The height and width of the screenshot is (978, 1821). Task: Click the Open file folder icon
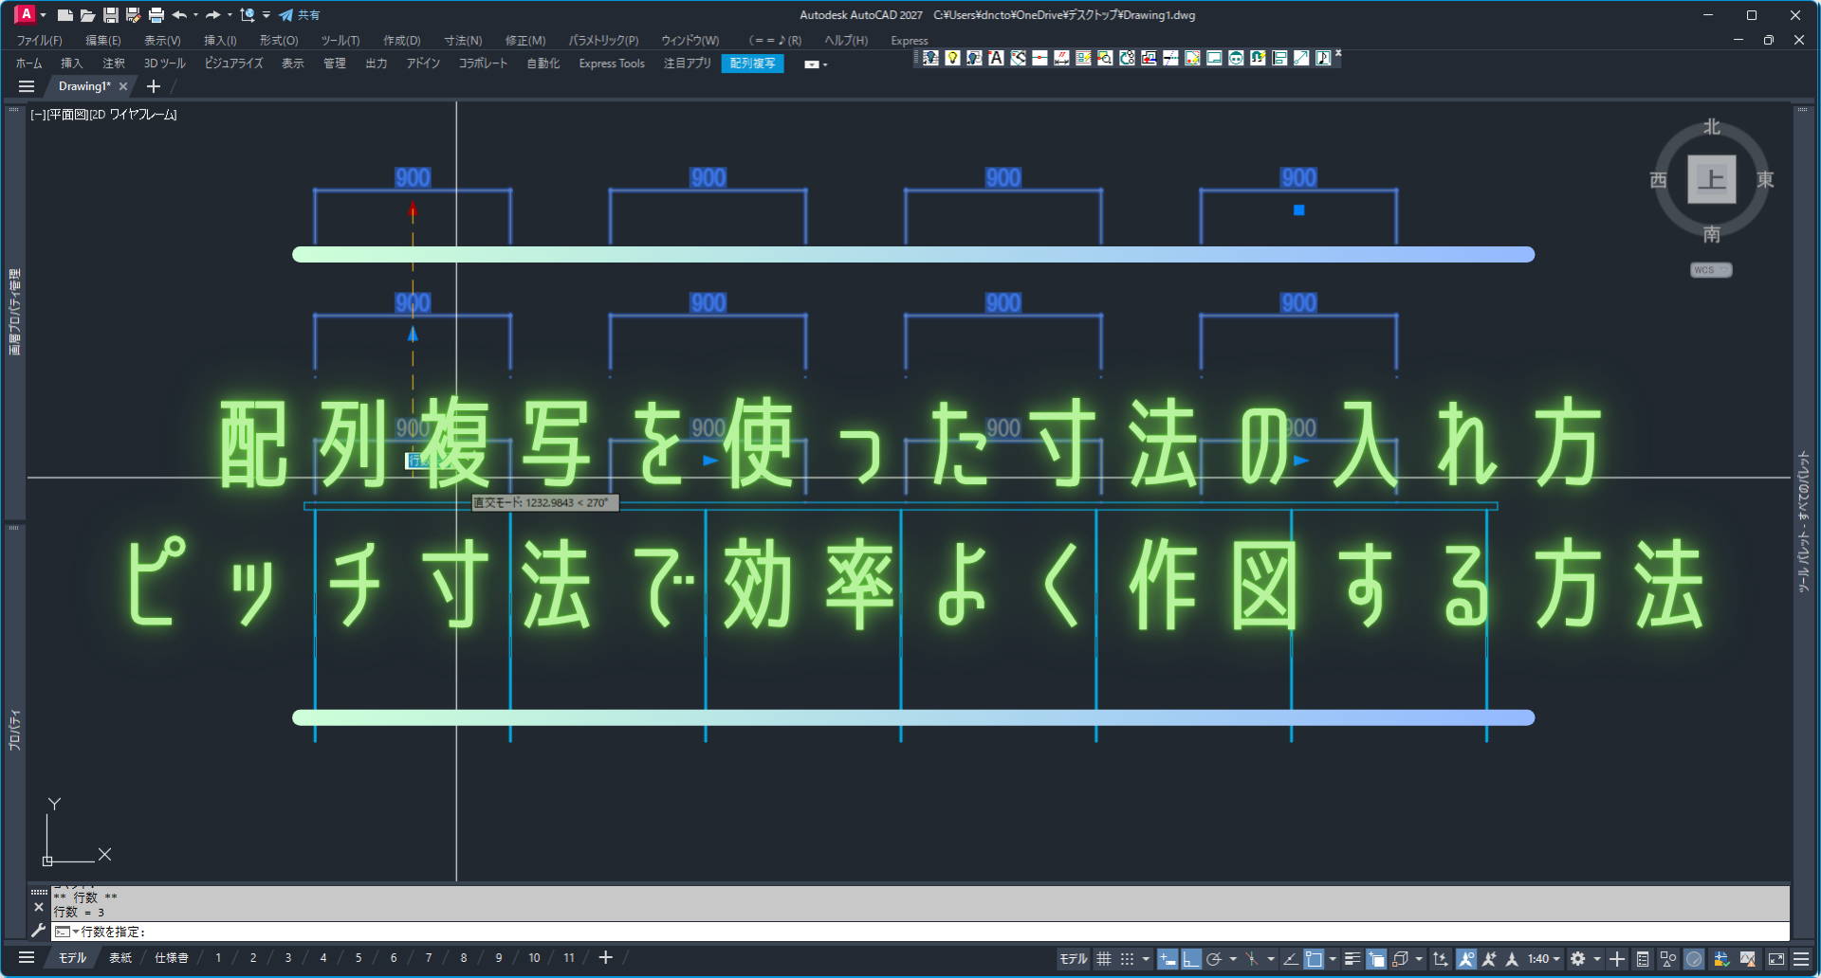click(87, 15)
